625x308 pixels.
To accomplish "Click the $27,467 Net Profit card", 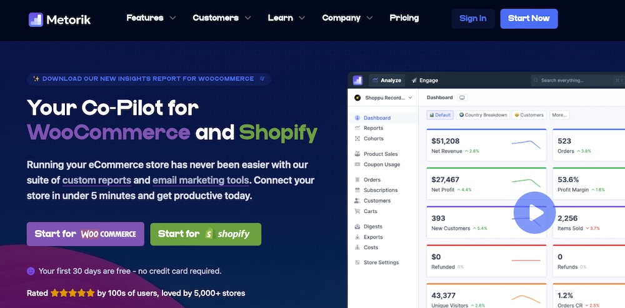I will (486, 183).
